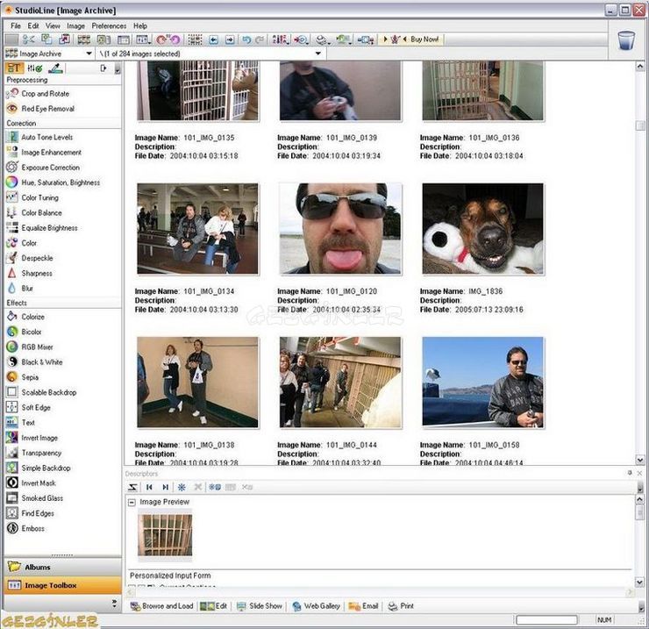The width and height of the screenshot is (649, 629).
Task: Click the select-all dotted grid icon
Action: pyautogui.click(x=195, y=39)
